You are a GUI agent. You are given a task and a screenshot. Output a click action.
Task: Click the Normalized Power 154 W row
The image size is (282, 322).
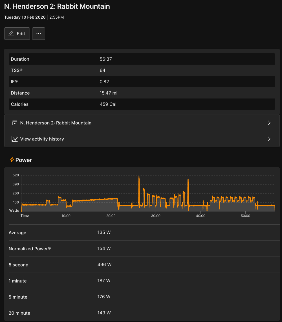pyautogui.click(x=142, y=249)
